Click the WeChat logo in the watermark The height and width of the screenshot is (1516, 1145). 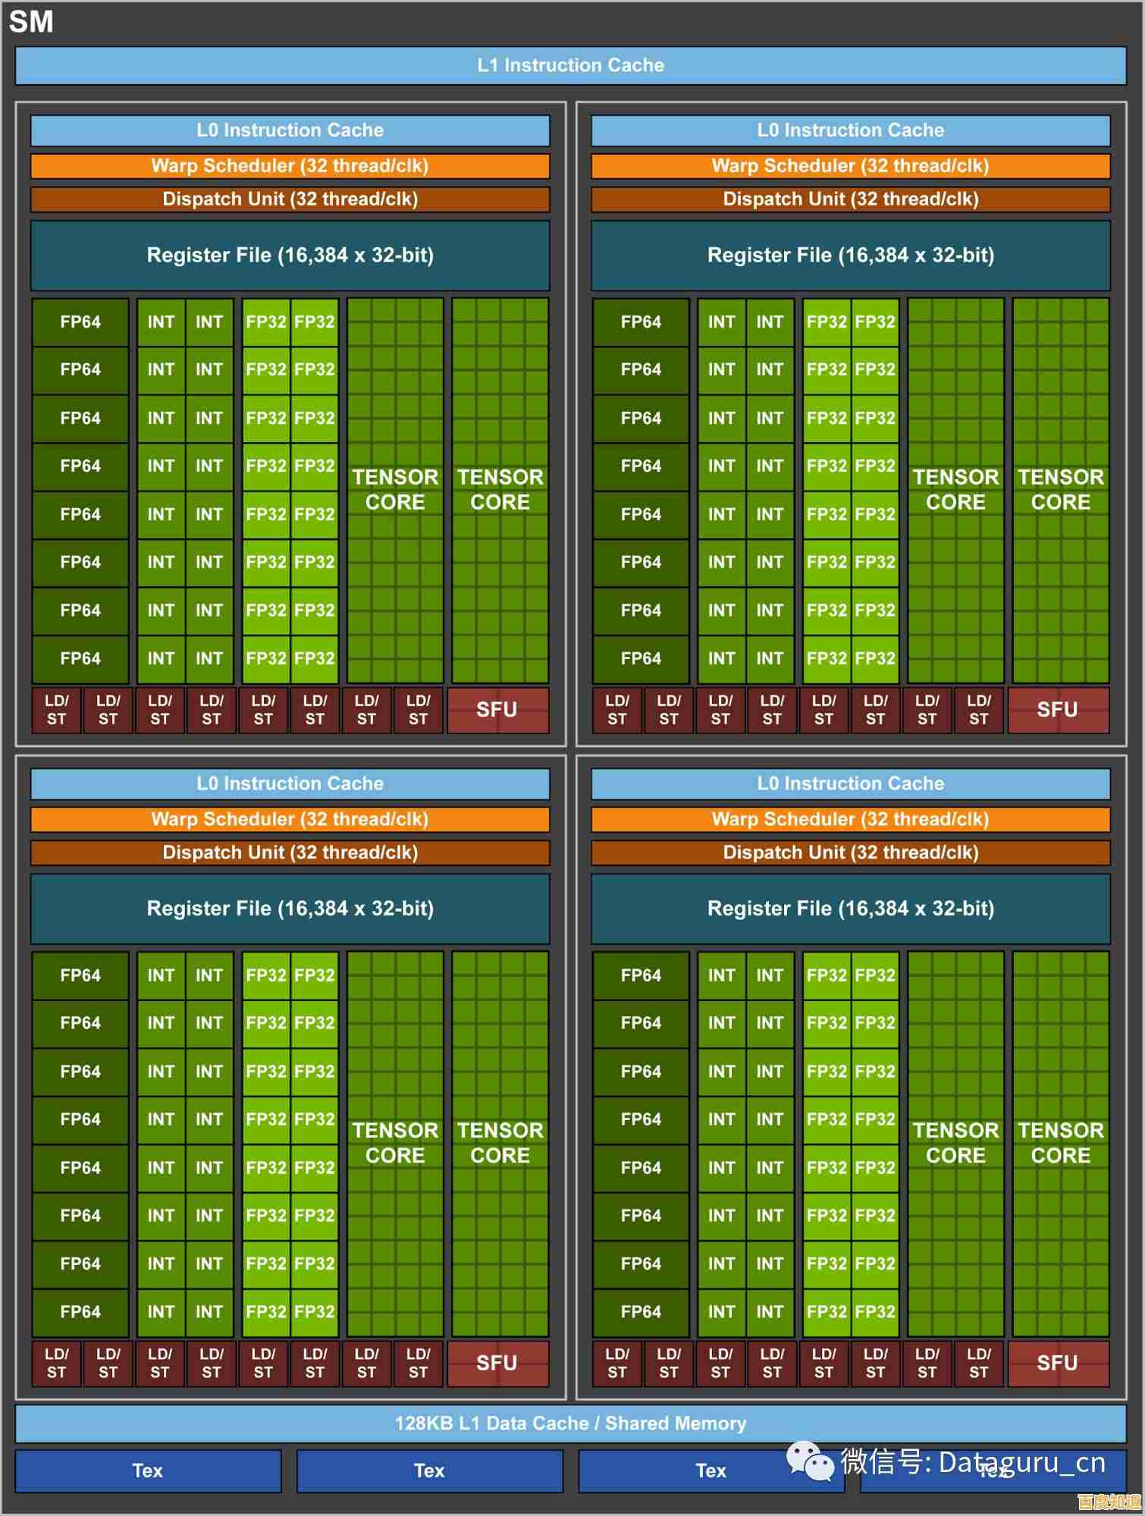[x=809, y=1461]
